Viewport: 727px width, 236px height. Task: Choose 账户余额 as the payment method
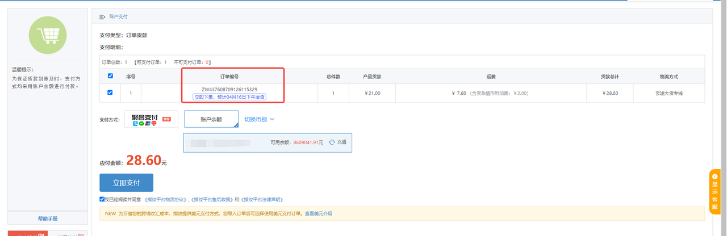pos(211,120)
